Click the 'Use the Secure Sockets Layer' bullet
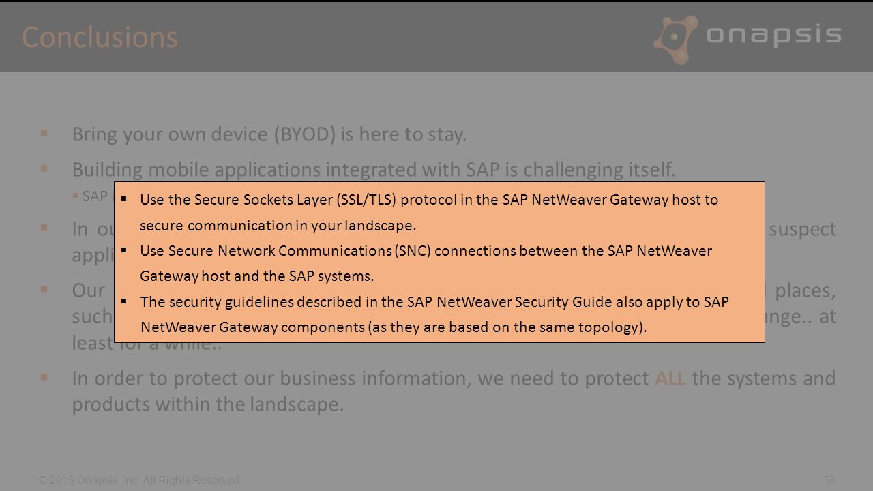This screenshot has height=491, width=873. pyautogui.click(x=429, y=200)
